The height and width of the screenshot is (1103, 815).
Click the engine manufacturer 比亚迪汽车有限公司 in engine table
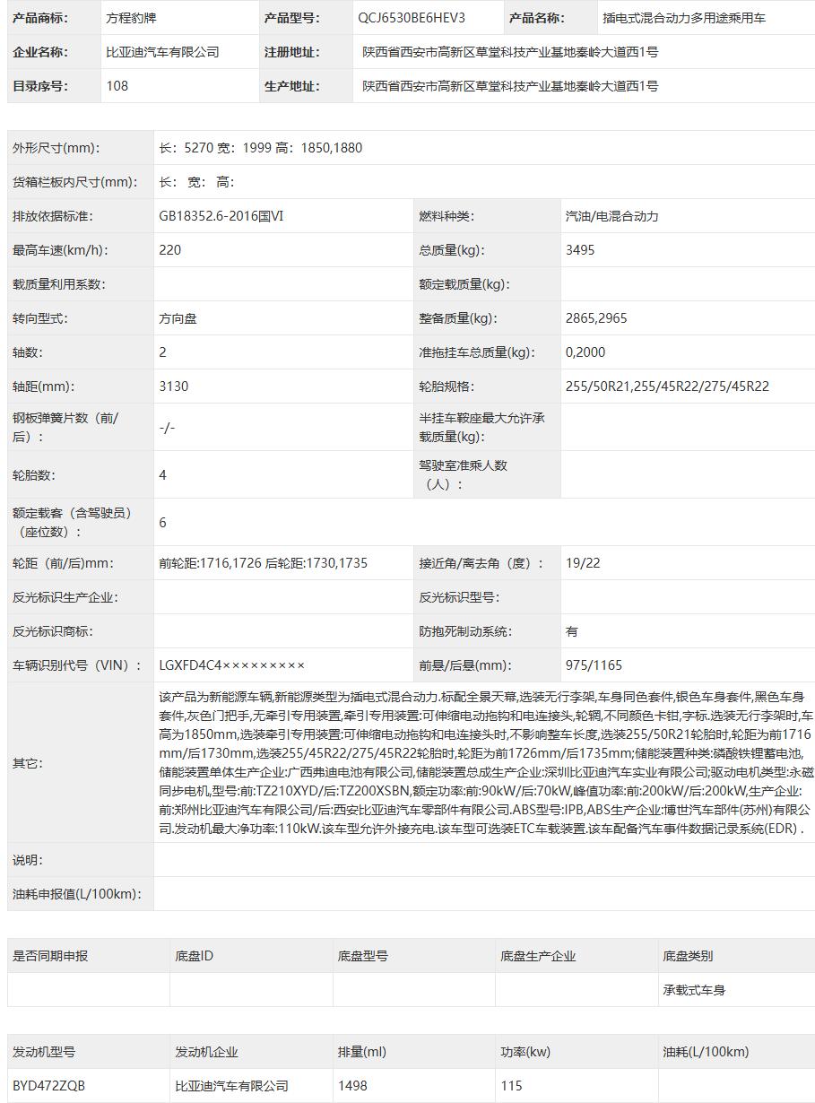[231, 1086]
